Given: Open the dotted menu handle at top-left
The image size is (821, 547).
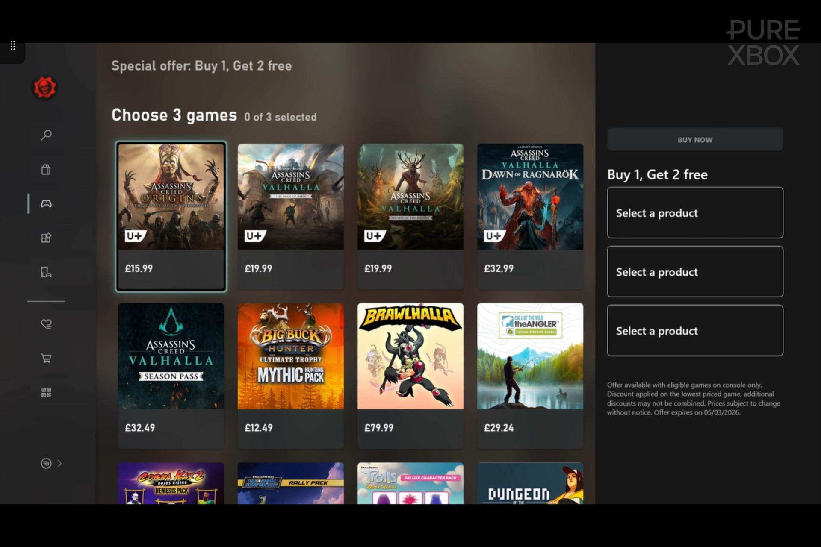Looking at the screenshot, I should tap(13, 45).
